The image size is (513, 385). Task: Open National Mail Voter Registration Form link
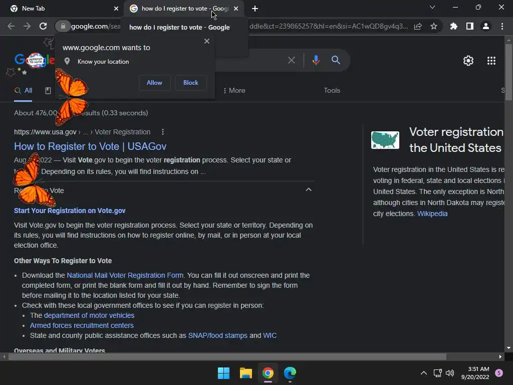click(x=125, y=275)
